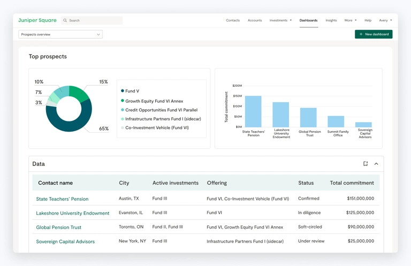411x266 pixels.
Task: Collapse the Data panel with chevron
Action: point(376,164)
